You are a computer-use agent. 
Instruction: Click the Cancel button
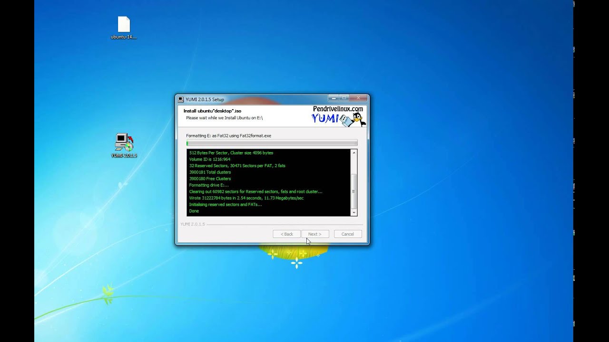pos(347,234)
